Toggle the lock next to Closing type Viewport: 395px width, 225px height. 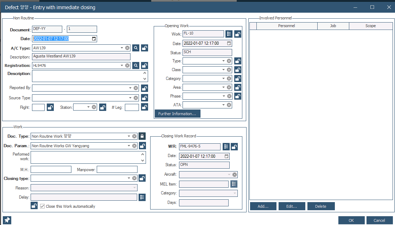[x=142, y=178]
